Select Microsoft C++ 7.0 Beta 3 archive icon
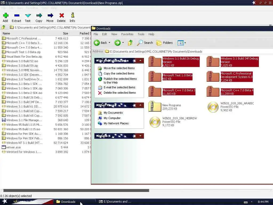 coord(155,92)
